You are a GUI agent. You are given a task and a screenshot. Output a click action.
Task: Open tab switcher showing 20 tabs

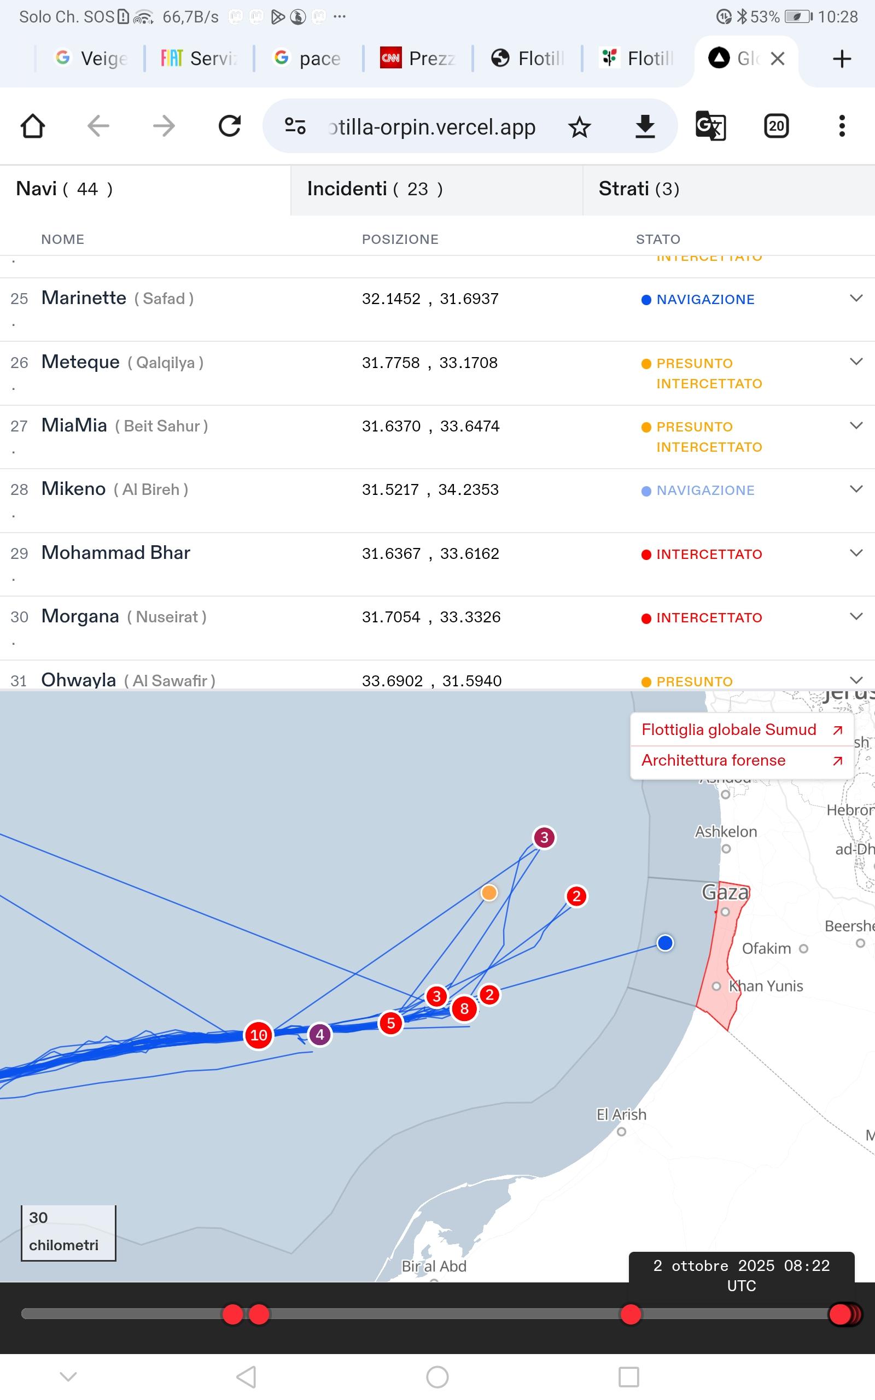pyautogui.click(x=776, y=126)
